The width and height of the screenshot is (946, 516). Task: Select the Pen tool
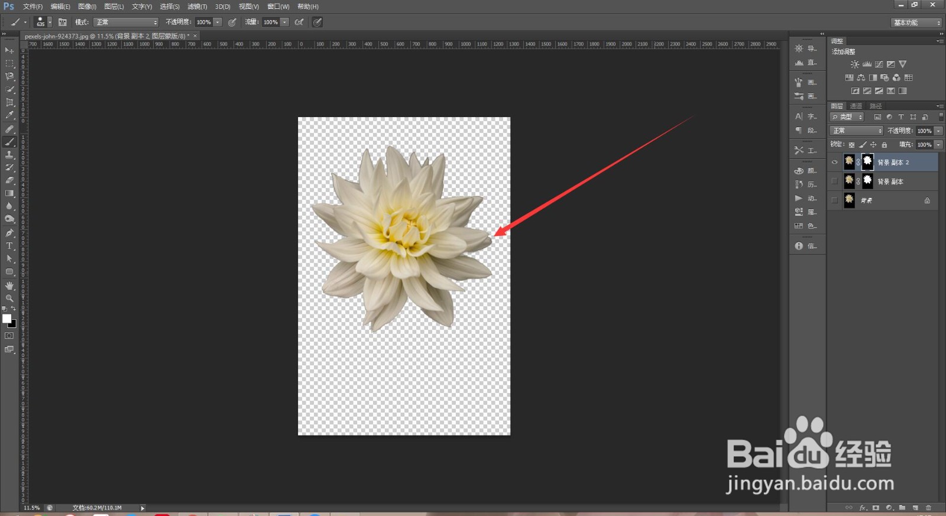tap(9, 233)
